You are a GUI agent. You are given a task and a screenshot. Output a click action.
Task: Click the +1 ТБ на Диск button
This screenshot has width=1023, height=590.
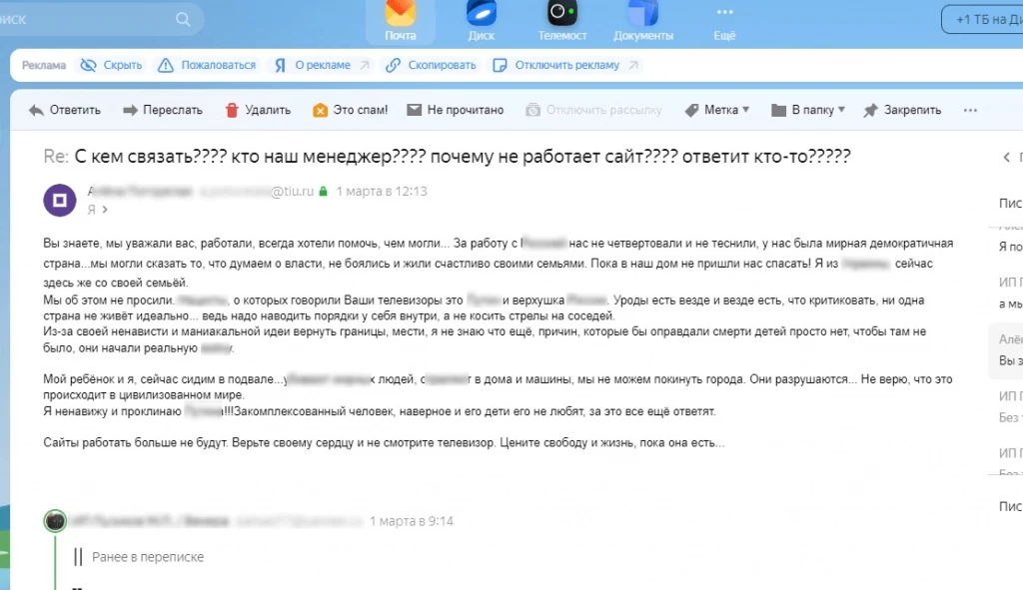984,20
